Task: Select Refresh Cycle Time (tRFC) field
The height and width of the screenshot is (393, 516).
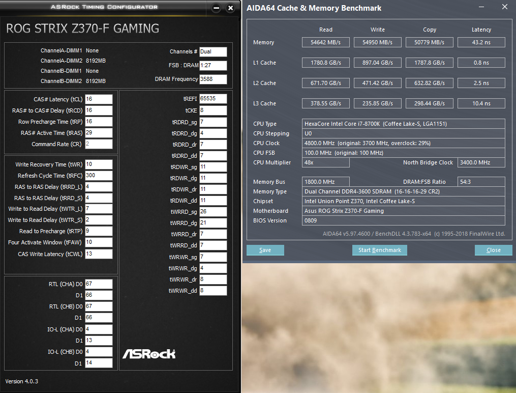Action: (x=99, y=176)
